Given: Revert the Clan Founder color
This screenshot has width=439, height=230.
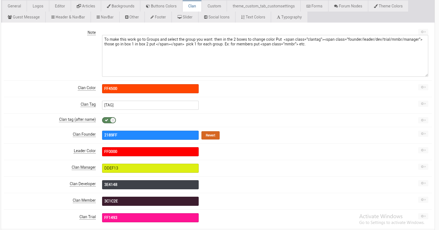Looking at the screenshot, I should tap(211, 135).
